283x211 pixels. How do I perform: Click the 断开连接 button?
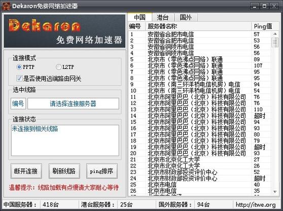tap(26, 171)
